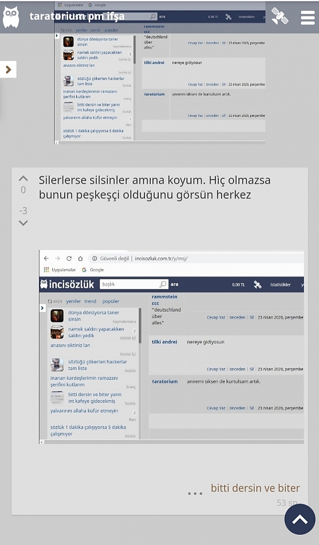
Task: Click the başlık search field in screenshot
Action: point(134,284)
